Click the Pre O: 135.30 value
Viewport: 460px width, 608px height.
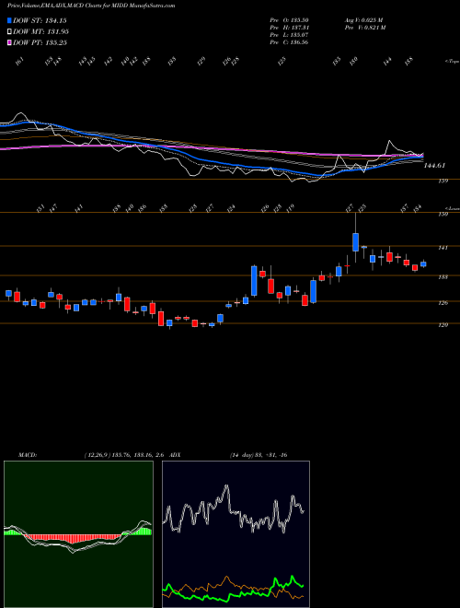[x=289, y=20]
